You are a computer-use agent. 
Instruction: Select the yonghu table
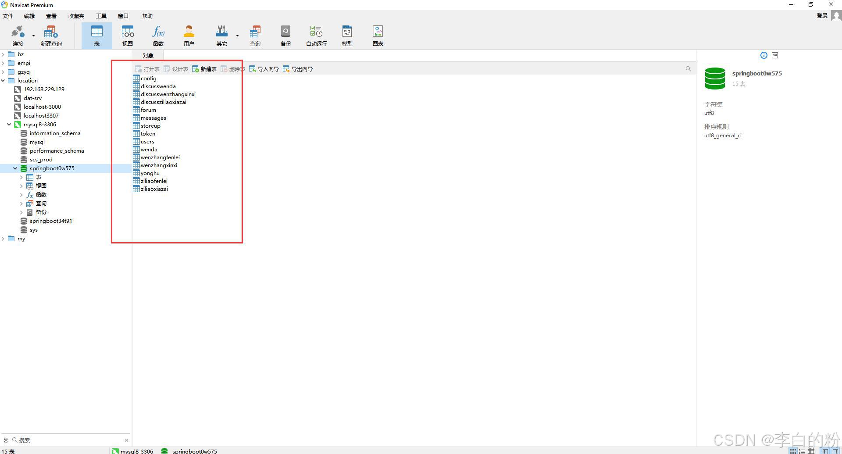[x=146, y=173]
